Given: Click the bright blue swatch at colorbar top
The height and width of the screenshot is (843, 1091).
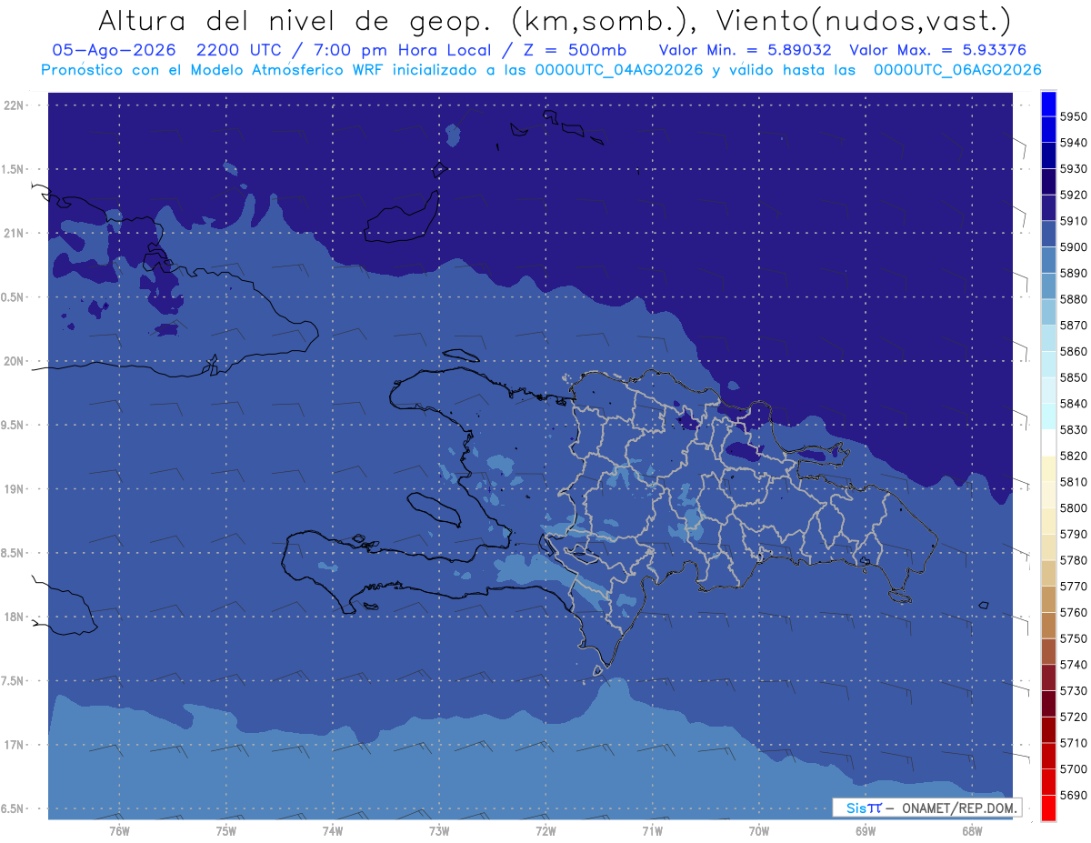Looking at the screenshot, I should tap(1048, 104).
